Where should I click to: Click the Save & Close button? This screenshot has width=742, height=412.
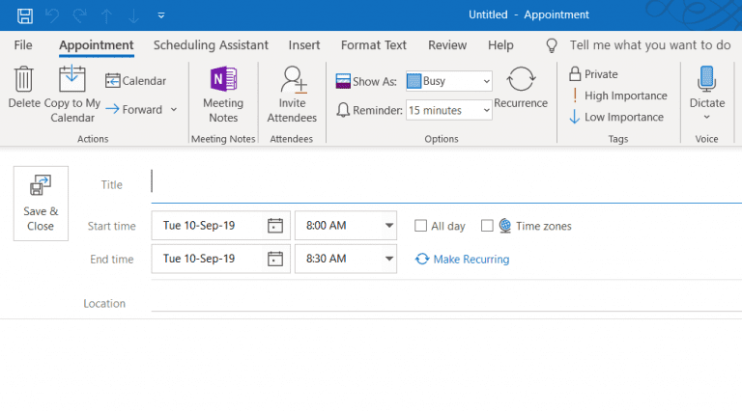click(41, 204)
